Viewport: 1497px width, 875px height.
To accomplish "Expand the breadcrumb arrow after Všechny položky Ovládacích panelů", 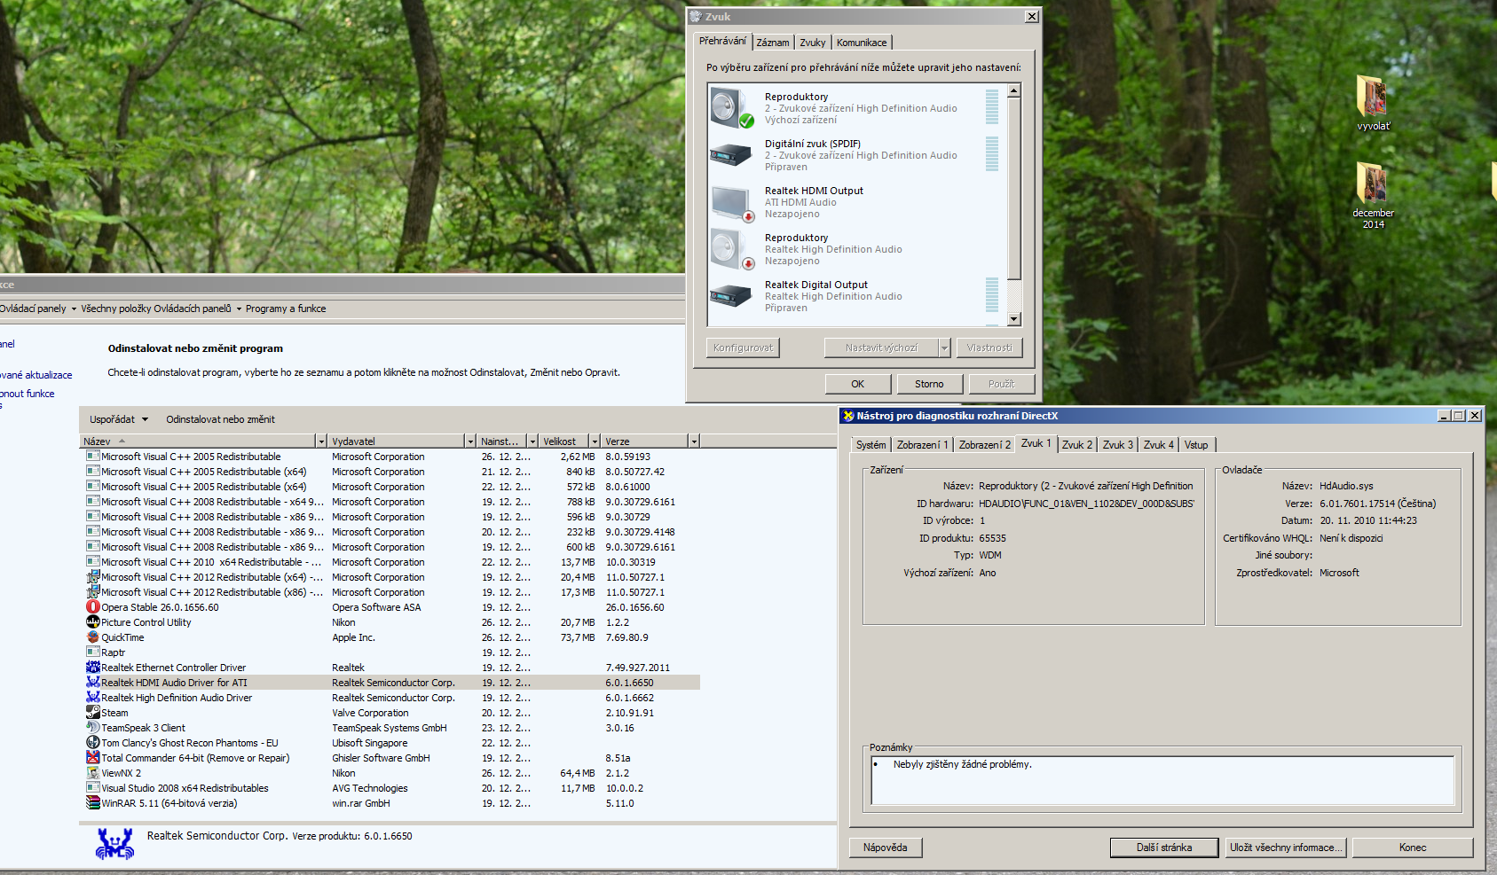I will pos(239,309).
